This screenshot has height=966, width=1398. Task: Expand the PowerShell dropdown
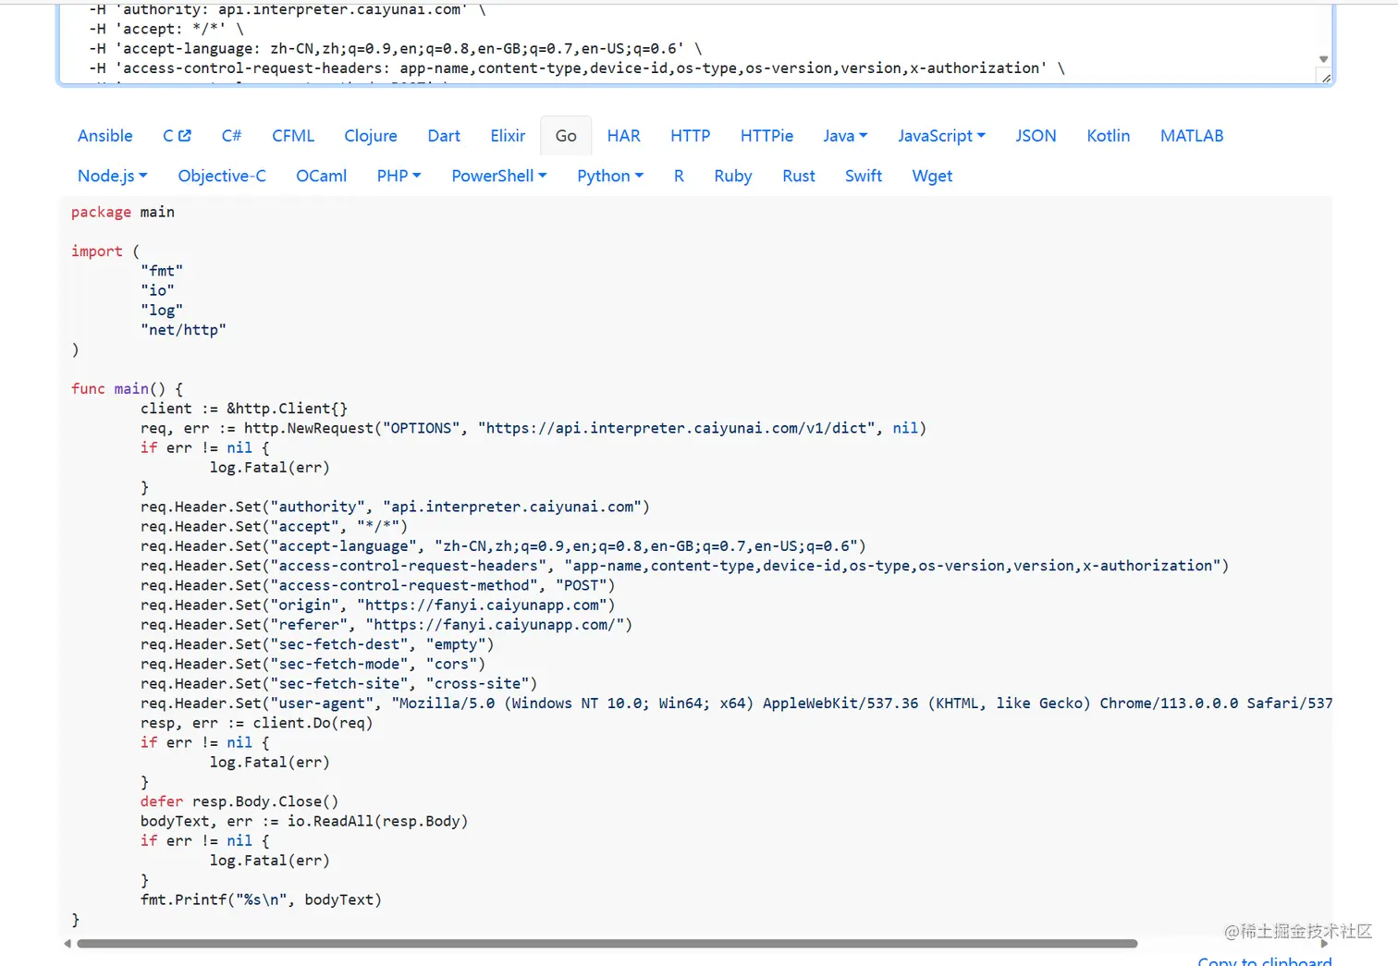coord(499,176)
